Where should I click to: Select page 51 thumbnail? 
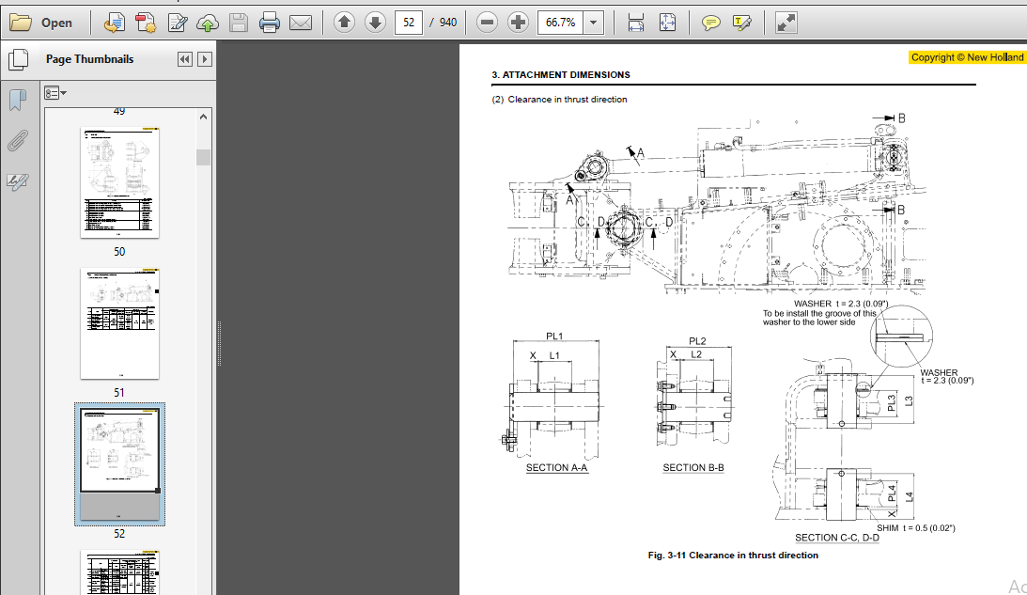click(120, 323)
